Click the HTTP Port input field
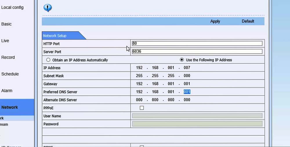Screen dimensions: 290x147 [197, 43]
